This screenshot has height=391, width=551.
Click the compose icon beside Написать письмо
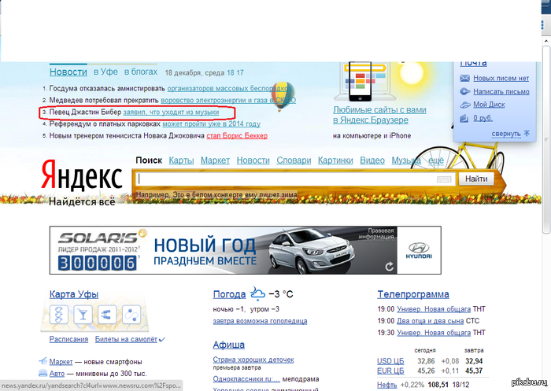465,91
